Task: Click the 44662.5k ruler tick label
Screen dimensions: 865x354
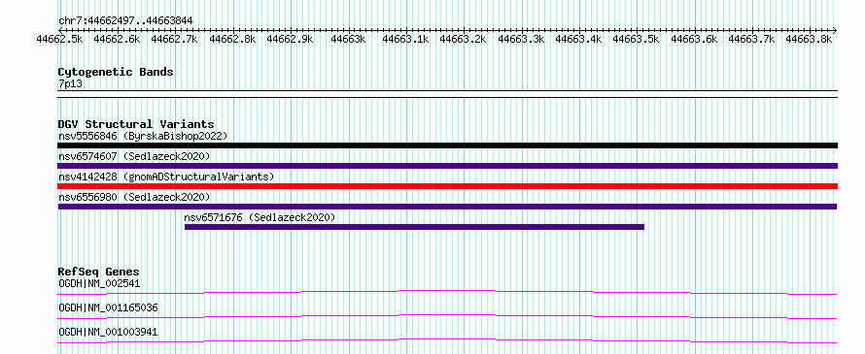Action: [x=59, y=39]
